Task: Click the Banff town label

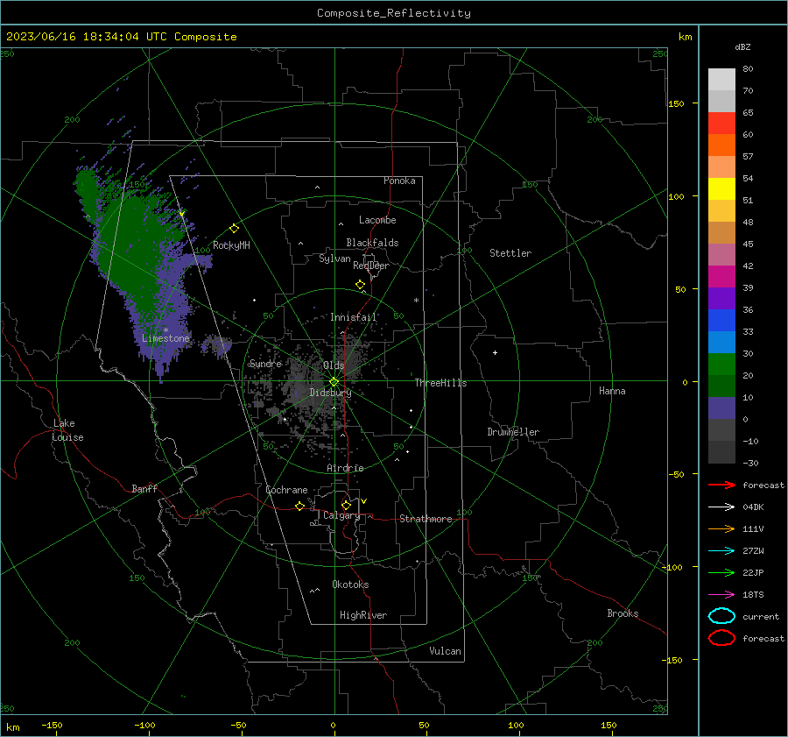Action: coord(144,489)
